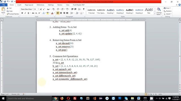Open the font size dropdown
Image resolution: width=181 pixels, height=101 pixels.
(38, 9)
